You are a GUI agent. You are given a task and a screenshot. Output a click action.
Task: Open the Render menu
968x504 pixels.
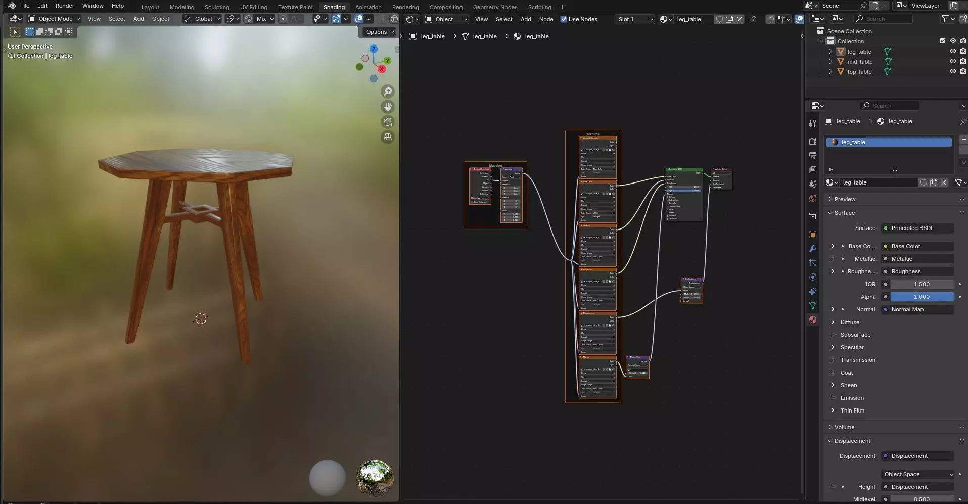tap(65, 6)
